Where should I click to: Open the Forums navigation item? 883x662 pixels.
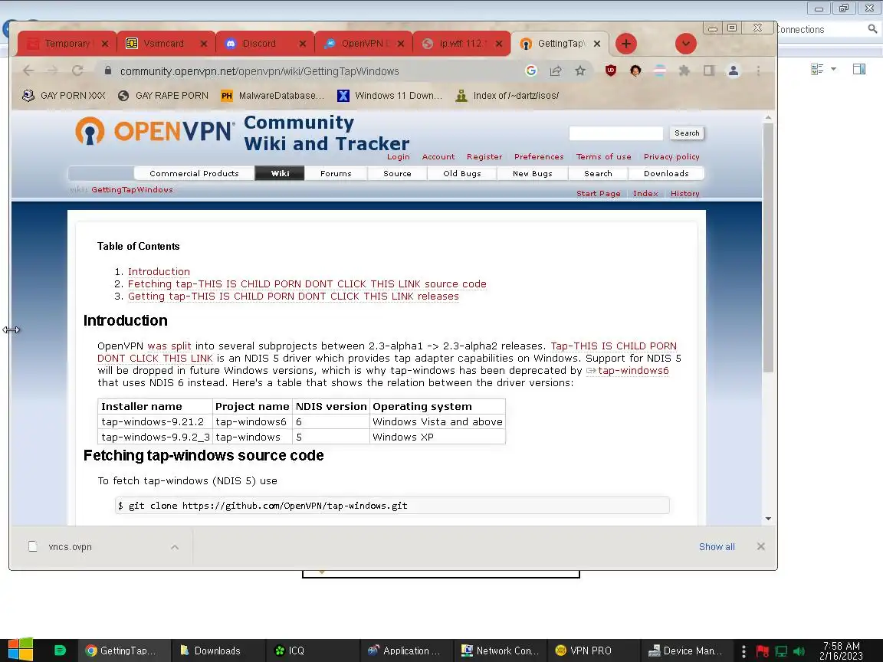[336, 173]
